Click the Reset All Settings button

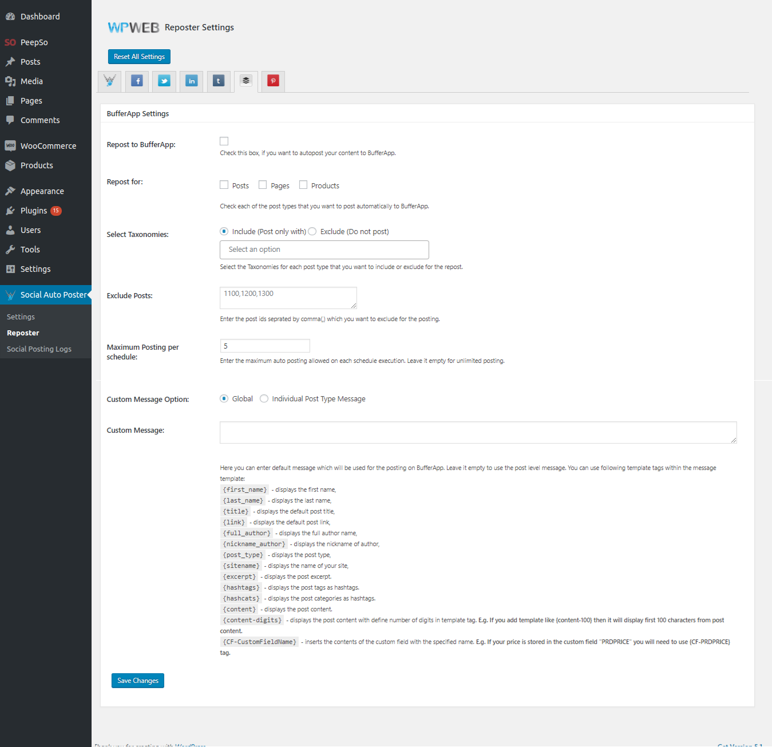coord(139,57)
